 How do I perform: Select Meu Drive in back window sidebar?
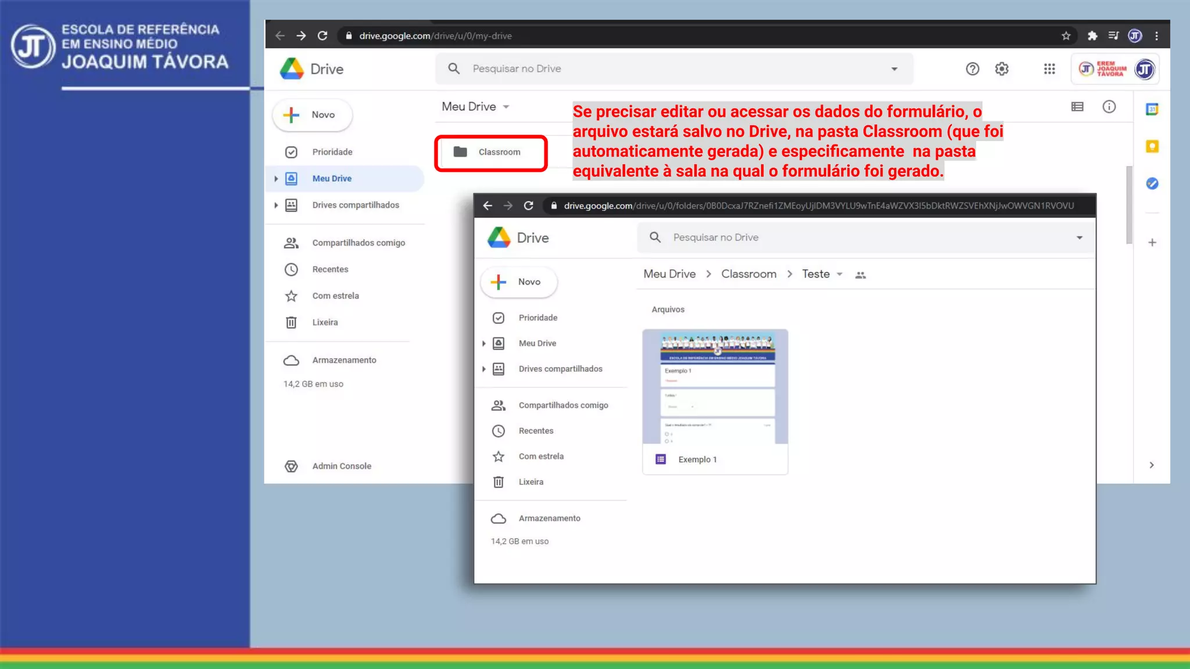[346, 179]
